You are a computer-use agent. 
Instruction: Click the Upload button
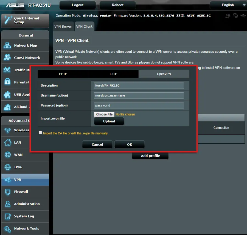tap(109, 121)
